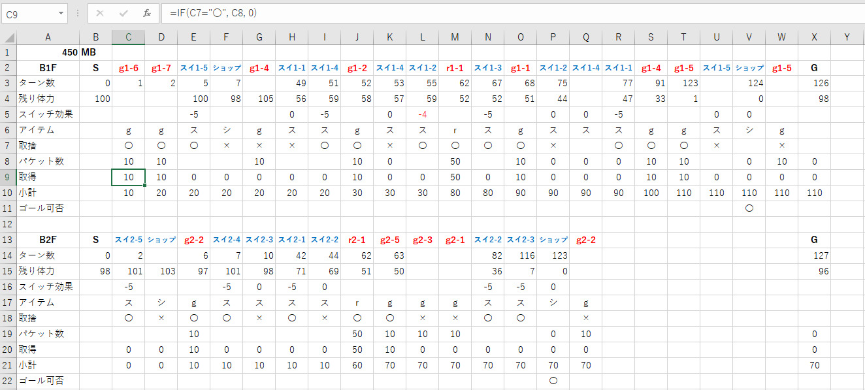Click the red r1-1 header cell
Image resolution: width=865 pixels, height=390 pixels.
pyautogui.click(x=455, y=67)
